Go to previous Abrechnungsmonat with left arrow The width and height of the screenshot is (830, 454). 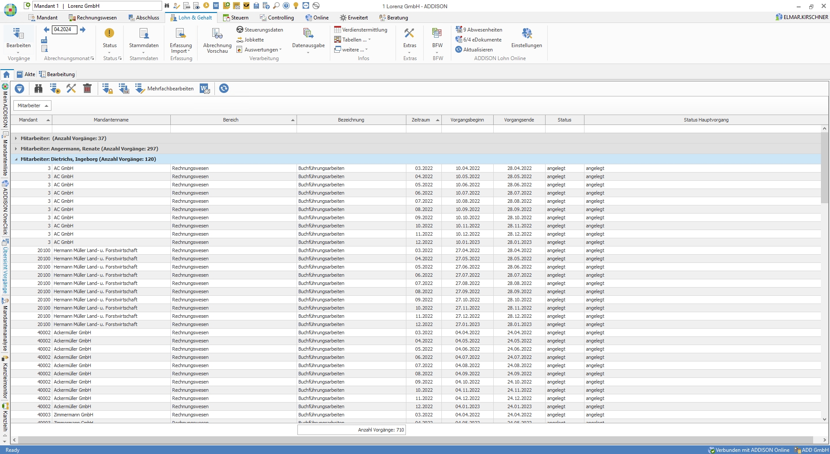[47, 29]
